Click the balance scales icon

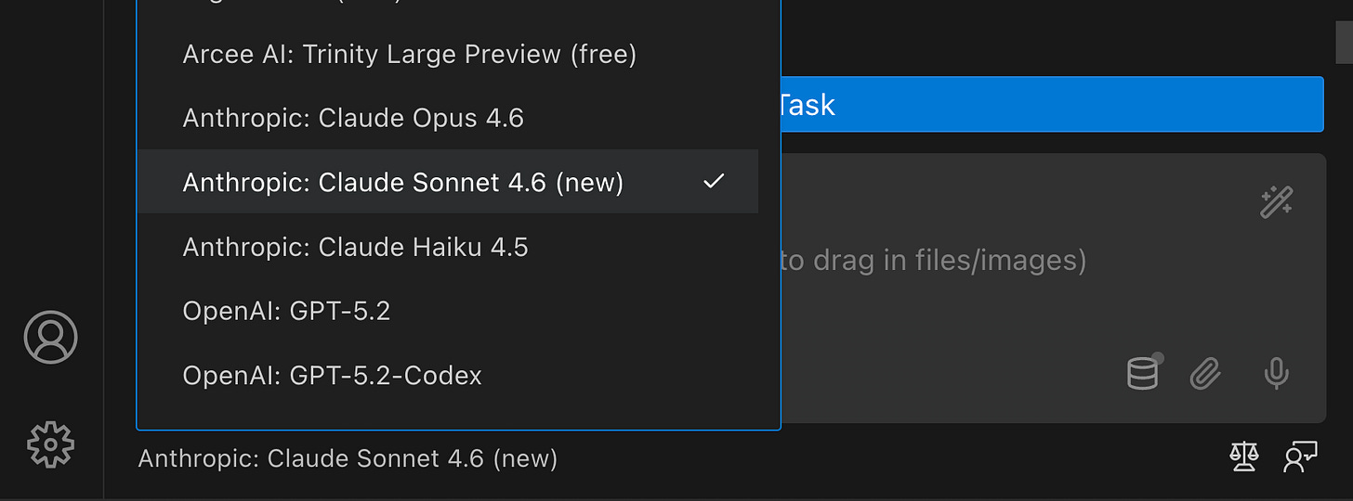click(x=1243, y=457)
